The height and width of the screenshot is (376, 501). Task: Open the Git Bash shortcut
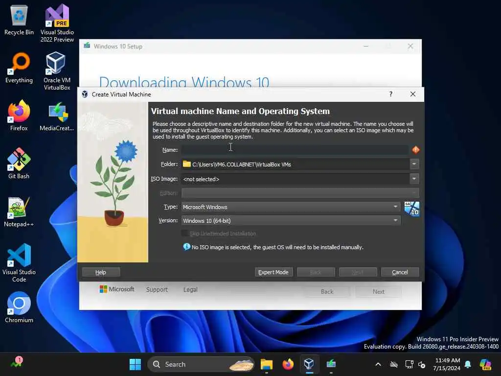point(19,164)
